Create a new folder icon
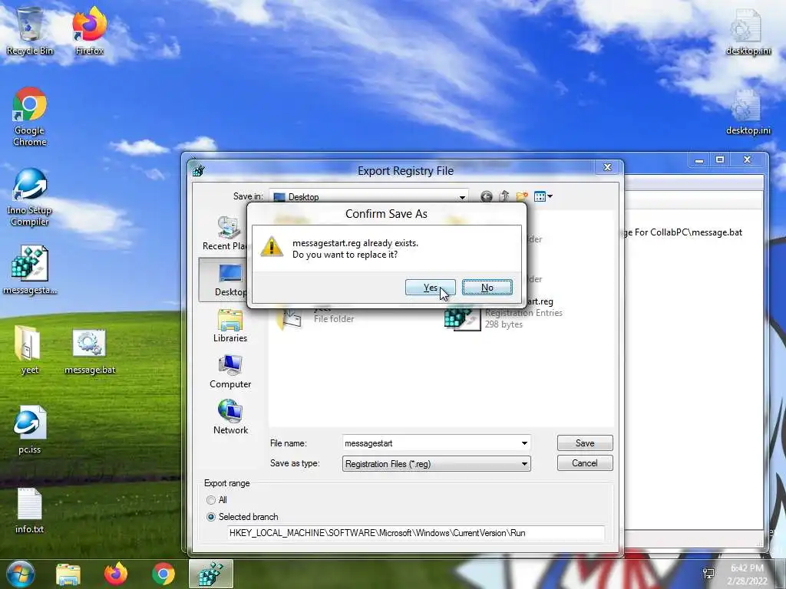The height and width of the screenshot is (589, 786). [522, 196]
